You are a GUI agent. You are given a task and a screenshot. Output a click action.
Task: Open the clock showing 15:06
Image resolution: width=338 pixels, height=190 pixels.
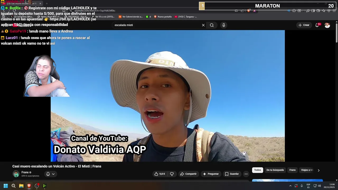click(329, 186)
